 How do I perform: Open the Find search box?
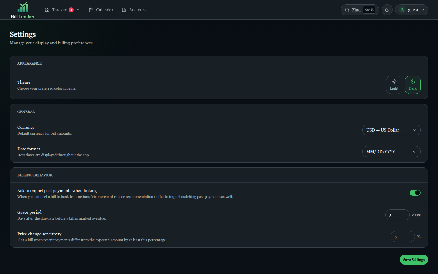click(360, 10)
